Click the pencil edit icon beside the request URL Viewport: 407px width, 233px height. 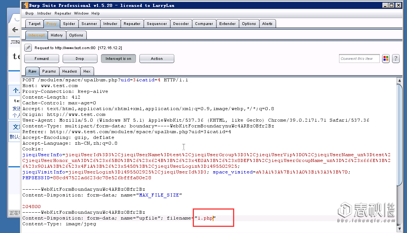click(x=28, y=48)
